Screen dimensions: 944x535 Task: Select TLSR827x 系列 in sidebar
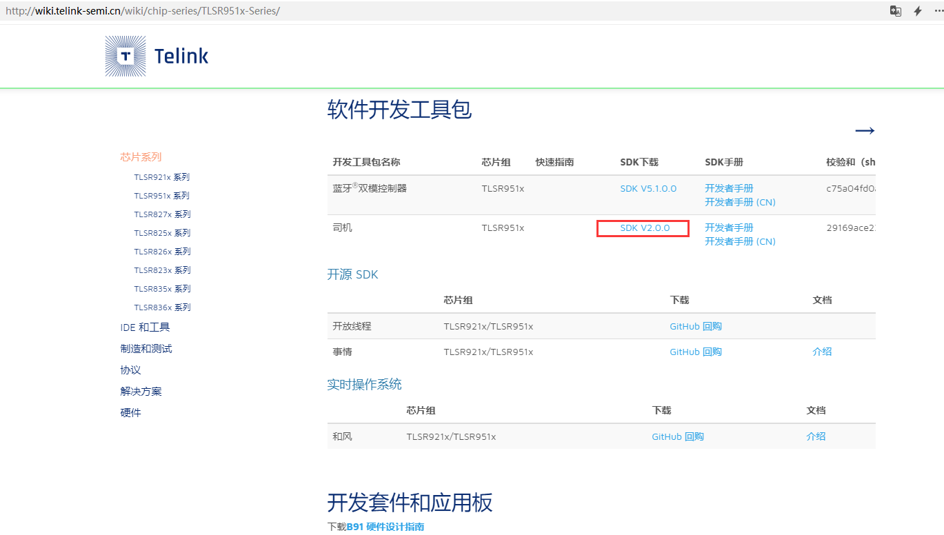[x=163, y=214]
